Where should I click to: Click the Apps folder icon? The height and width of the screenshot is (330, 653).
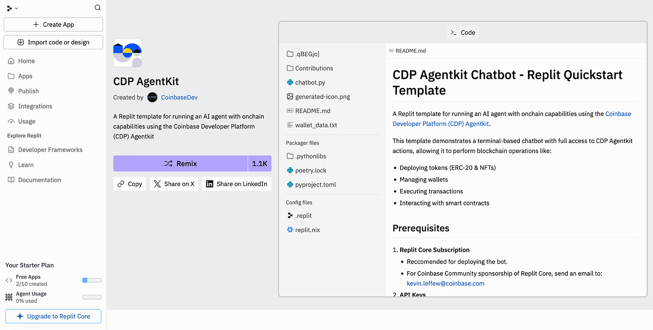point(11,76)
